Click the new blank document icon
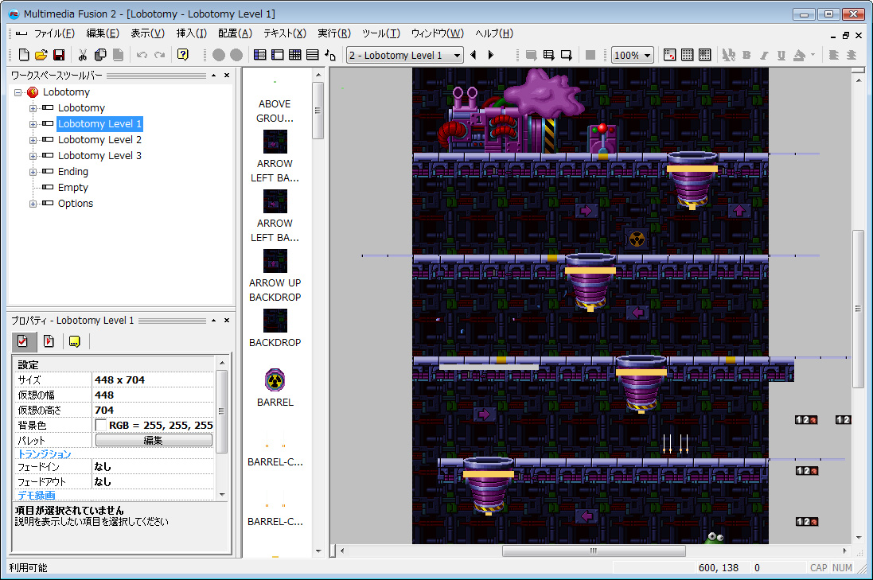This screenshot has width=873, height=580. 23,55
